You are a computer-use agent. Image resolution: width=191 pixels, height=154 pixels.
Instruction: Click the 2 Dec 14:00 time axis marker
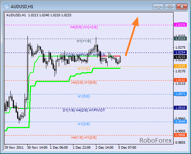104,148
